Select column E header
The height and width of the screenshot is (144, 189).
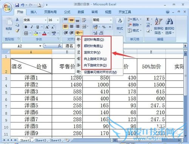(x=151, y=52)
